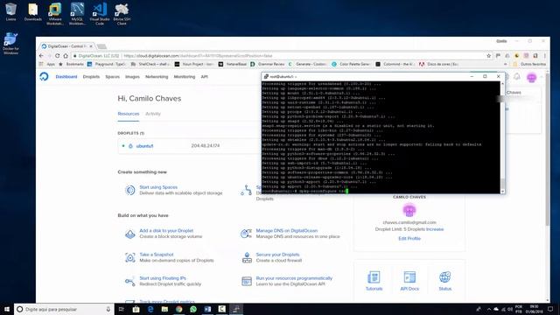Viewport: 560px width, 315px height.
Task: Select the DigitalOcean Control Panel browser tab
Action: [x=66, y=46]
